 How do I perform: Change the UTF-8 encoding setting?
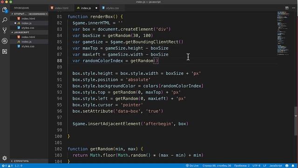point(257,166)
